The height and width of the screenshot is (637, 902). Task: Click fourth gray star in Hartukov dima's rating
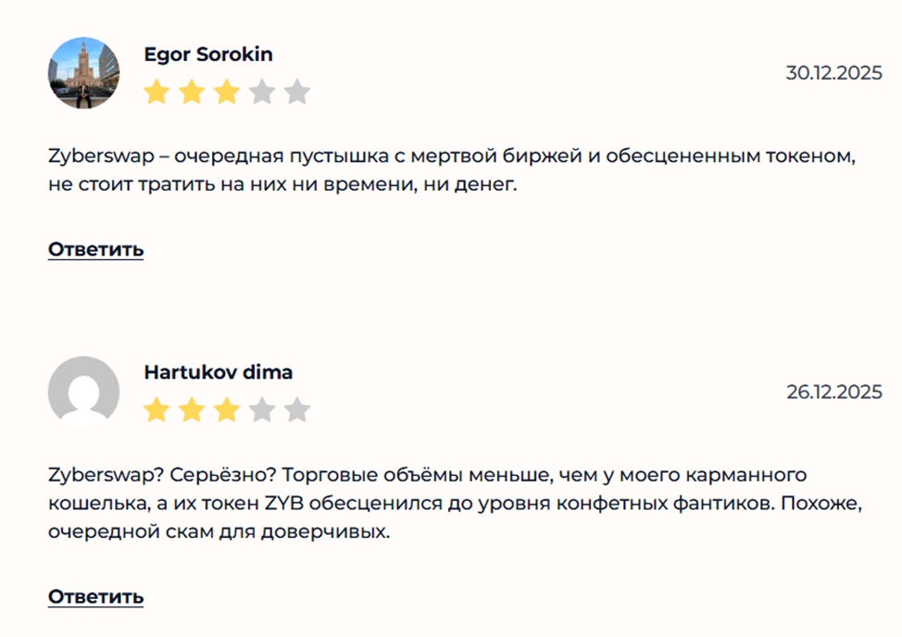(262, 410)
